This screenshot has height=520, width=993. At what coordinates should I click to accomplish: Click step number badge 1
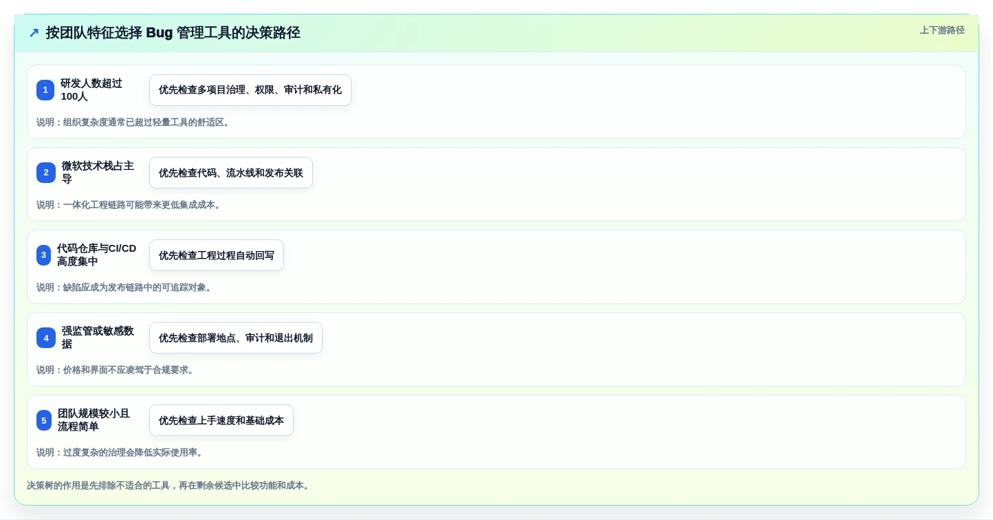(45, 90)
